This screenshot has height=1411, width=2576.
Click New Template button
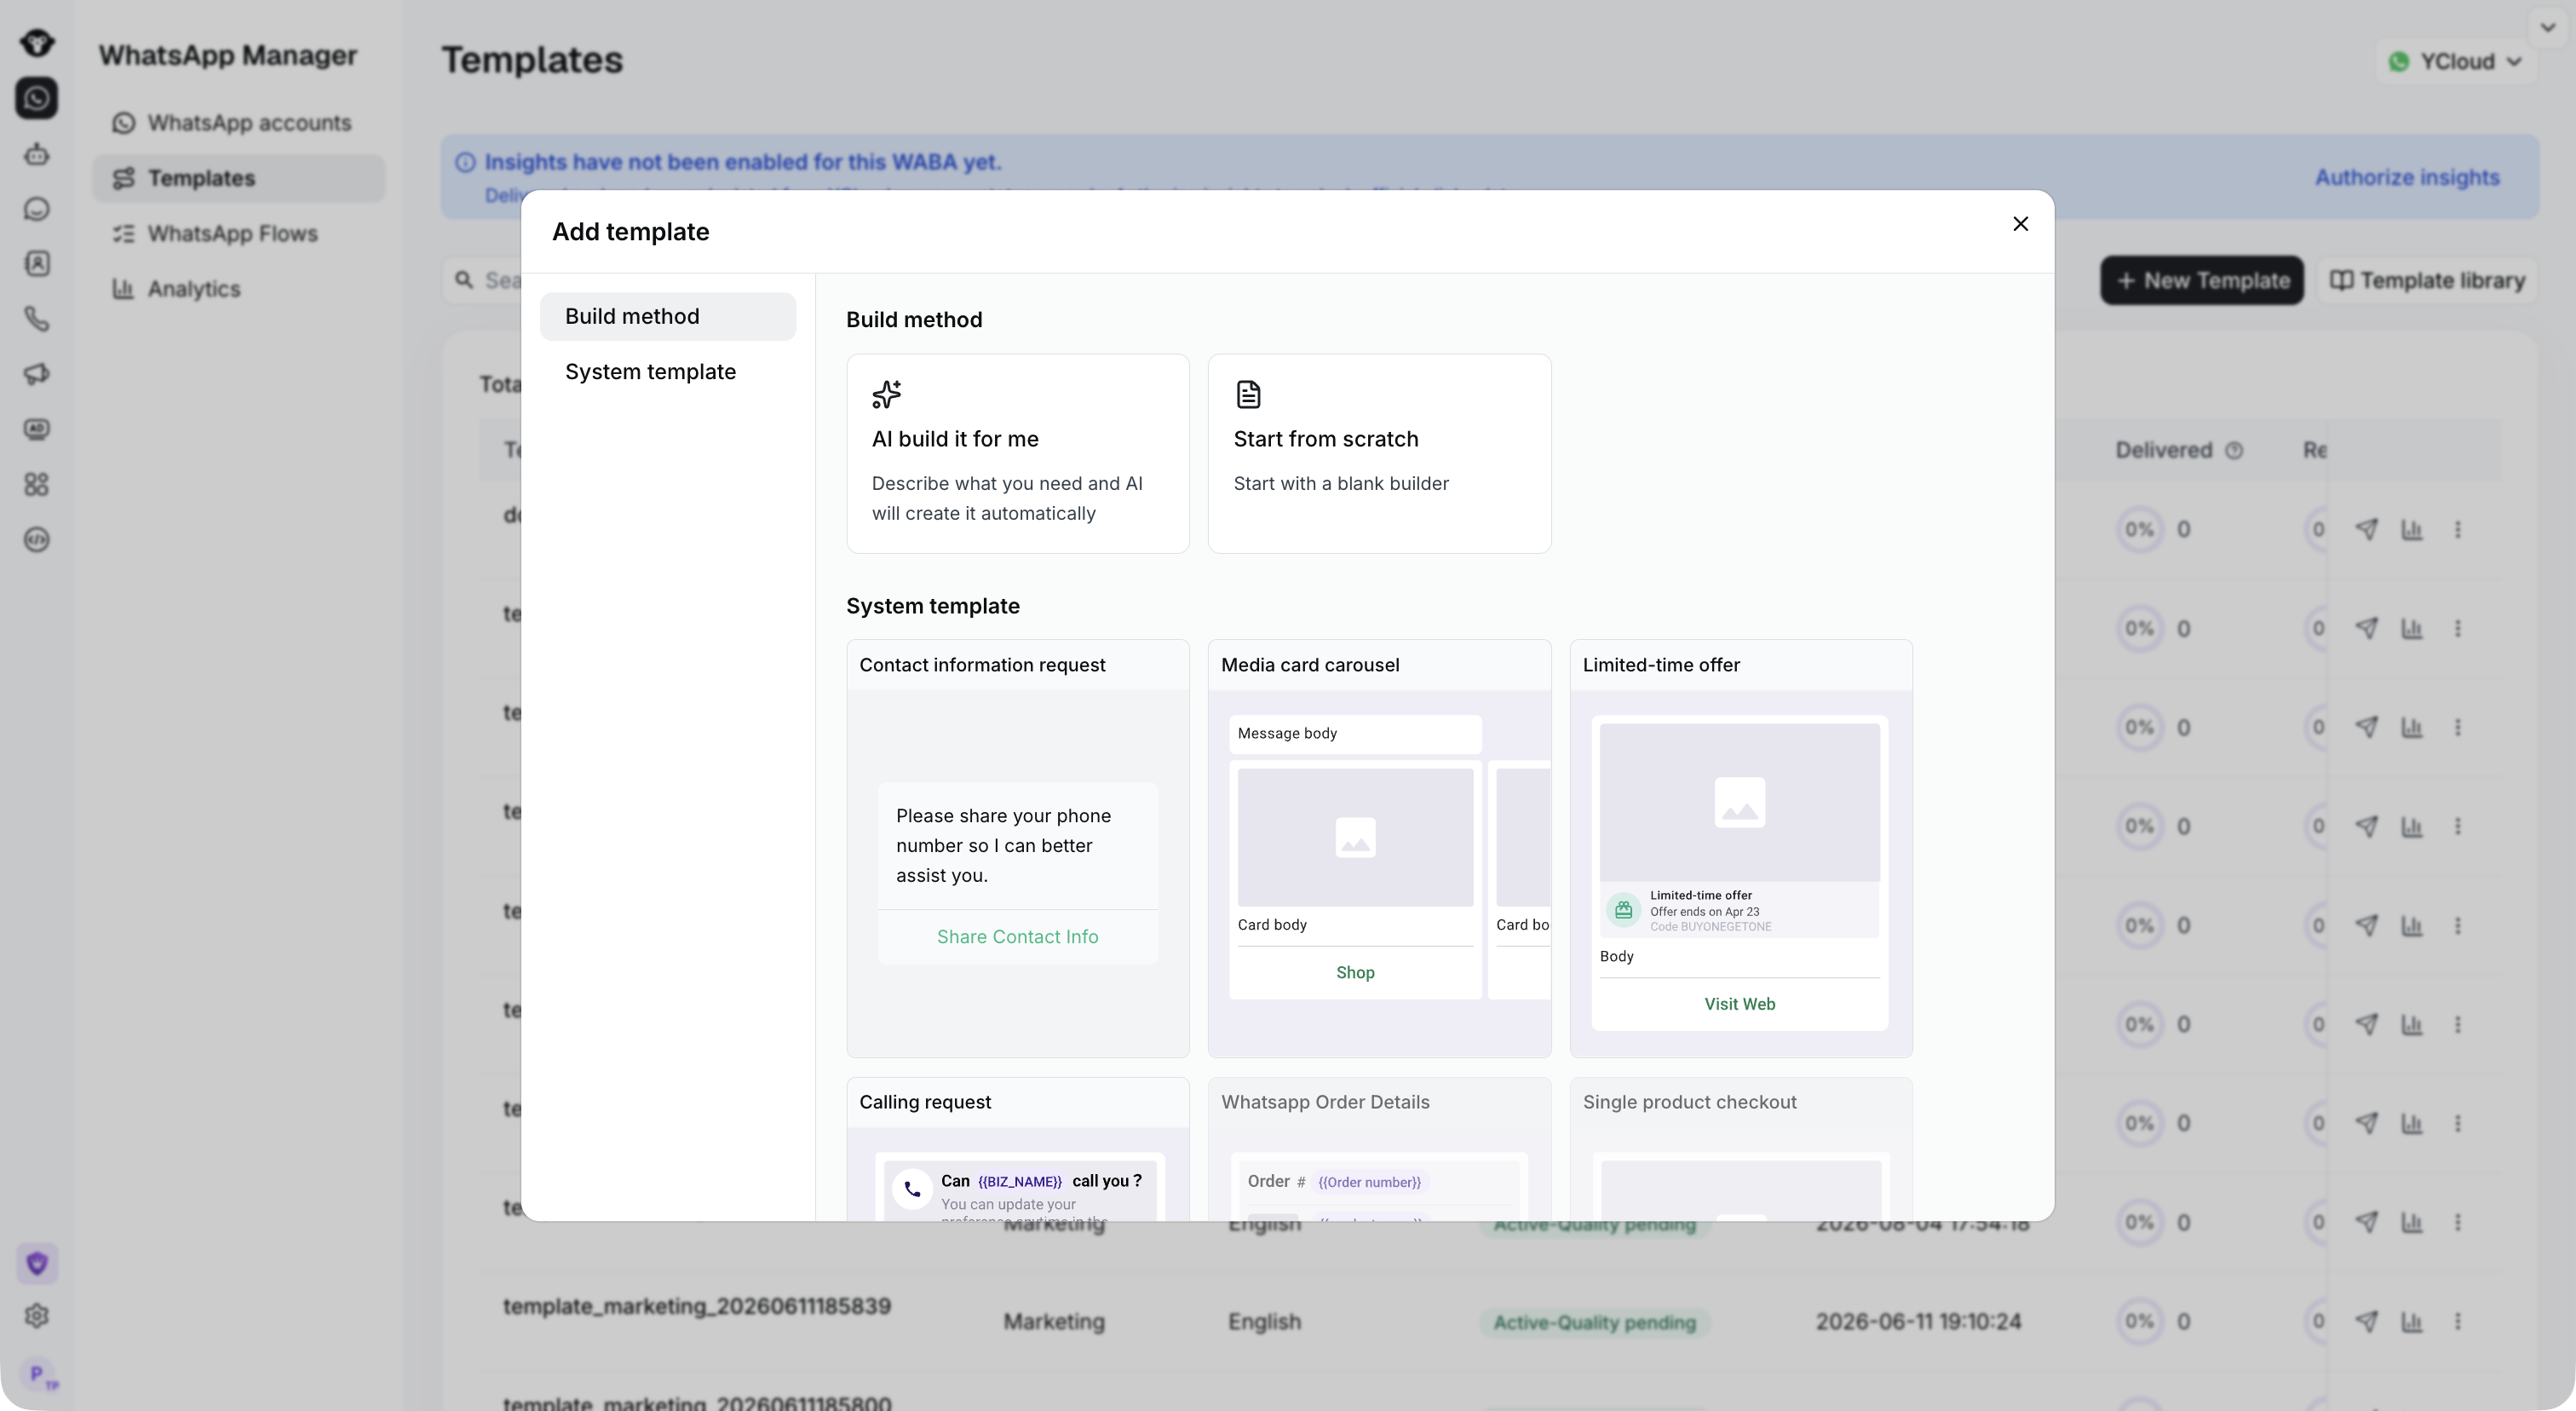(x=2202, y=280)
